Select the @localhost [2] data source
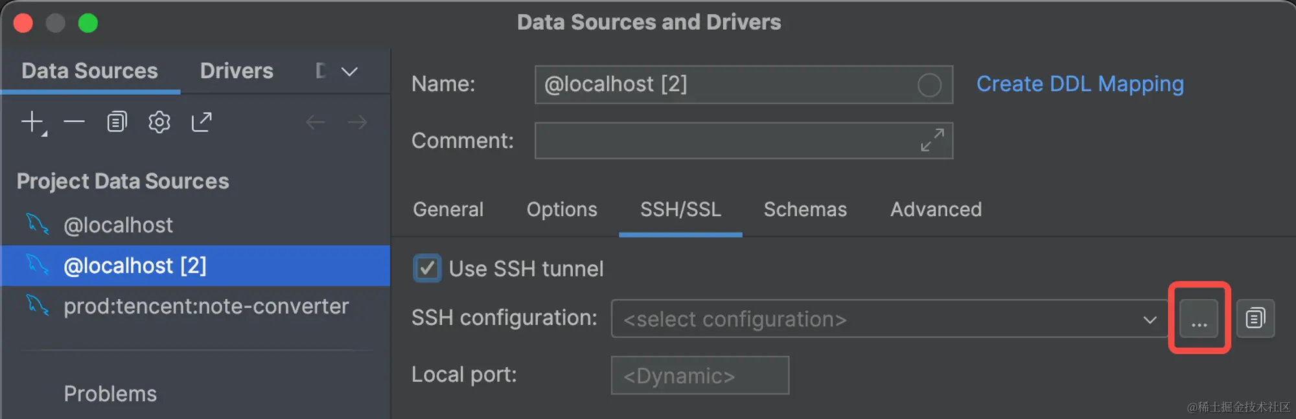Viewport: 1296px width, 419px height. (x=196, y=266)
